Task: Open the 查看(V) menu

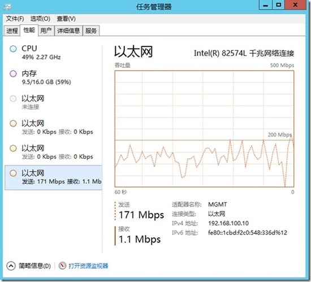Action: coord(66,19)
